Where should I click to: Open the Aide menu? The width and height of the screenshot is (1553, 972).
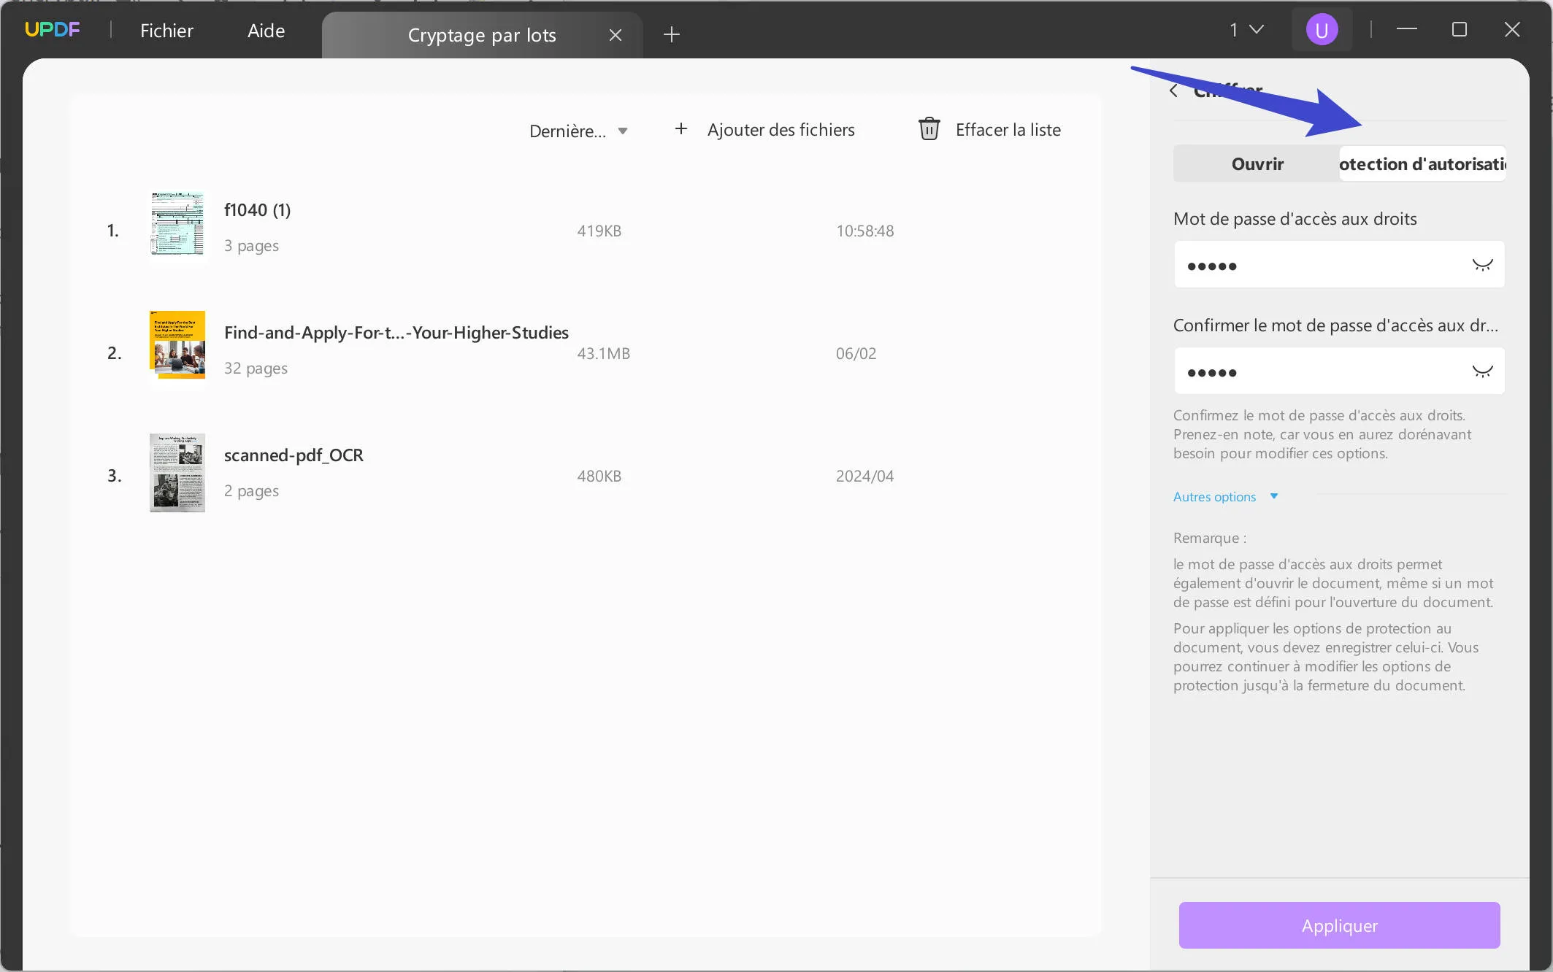(266, 31)
